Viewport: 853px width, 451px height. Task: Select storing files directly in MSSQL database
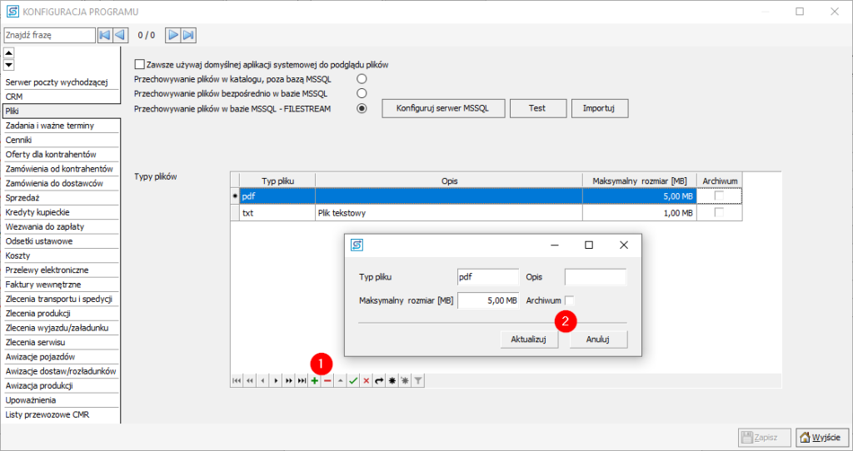[362, 93]
